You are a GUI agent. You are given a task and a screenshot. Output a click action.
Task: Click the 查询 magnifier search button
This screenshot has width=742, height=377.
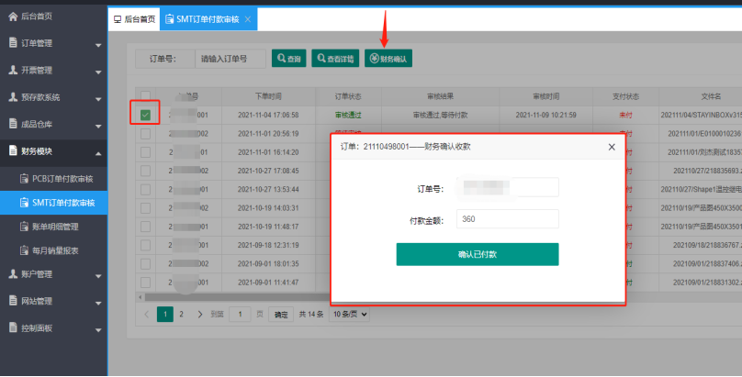click(x=287, y=59)
